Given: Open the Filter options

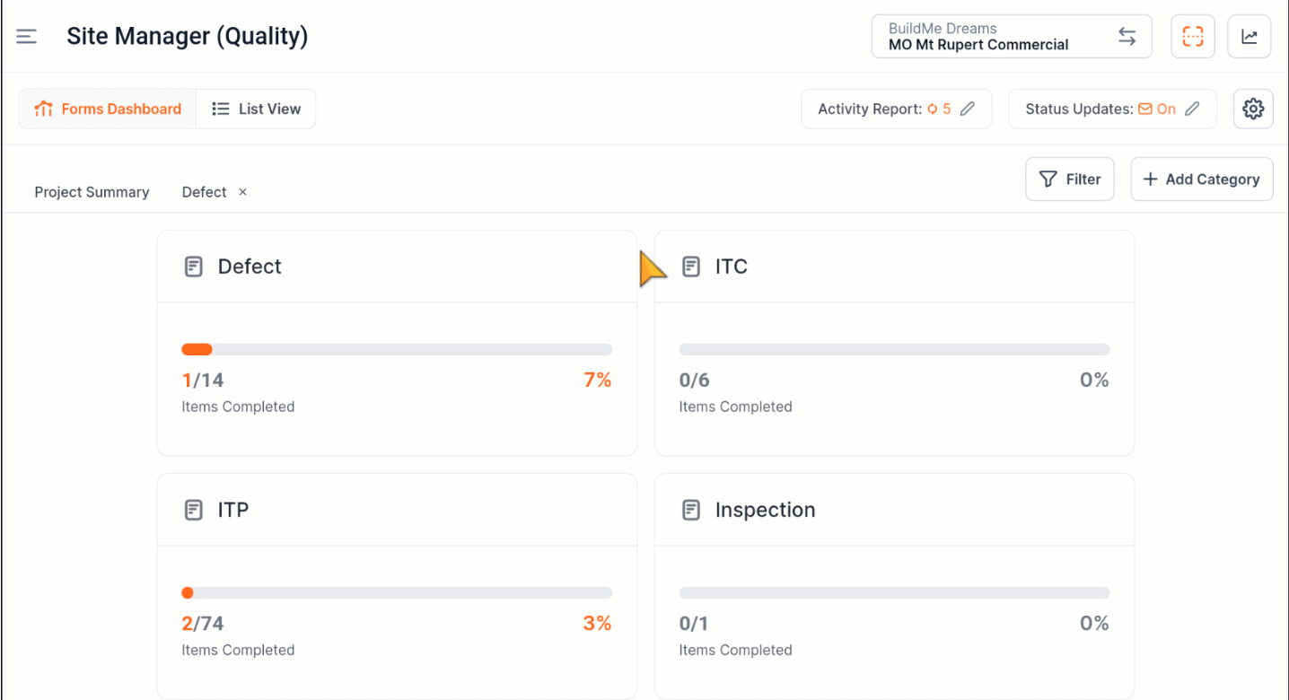Looking at the screenshot, I should click(1069, 179).
